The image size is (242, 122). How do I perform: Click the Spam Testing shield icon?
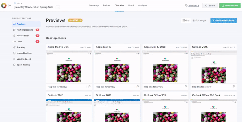click(x=14, y=65)
